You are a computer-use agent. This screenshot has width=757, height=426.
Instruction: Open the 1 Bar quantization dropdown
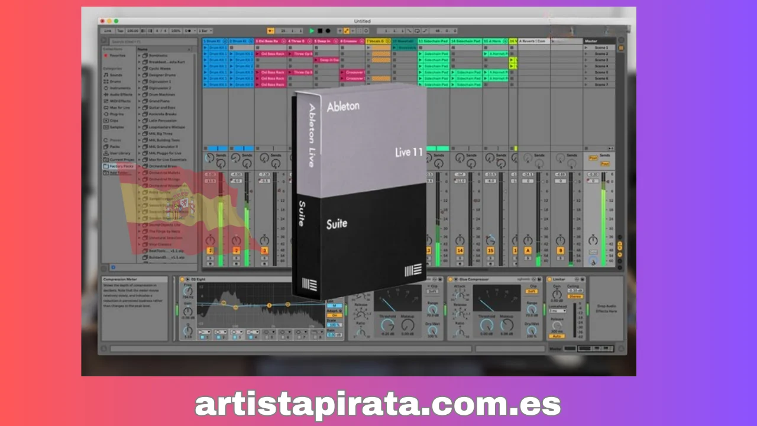[x=205, y=31]
